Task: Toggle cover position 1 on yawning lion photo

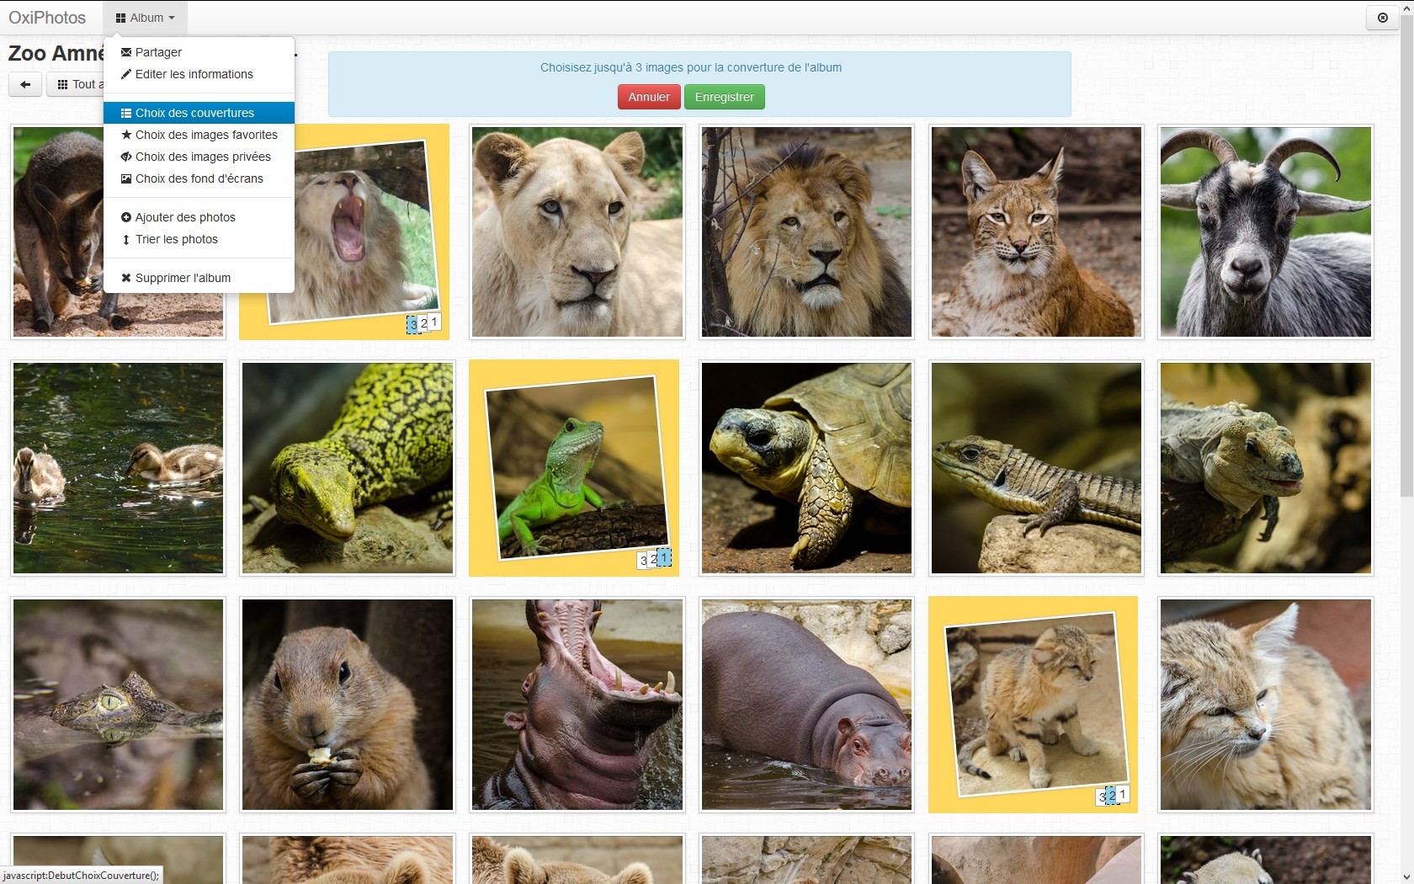Action: click(435, 322)
